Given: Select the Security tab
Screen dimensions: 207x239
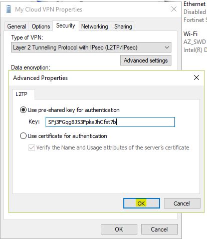Looking at the screenshot, I should tap(66, 25).
